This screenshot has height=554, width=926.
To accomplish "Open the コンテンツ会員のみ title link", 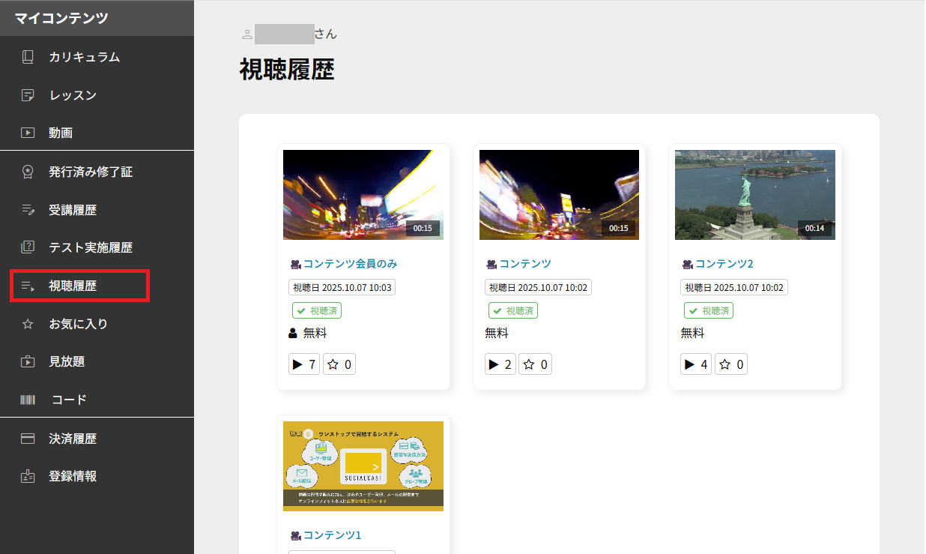I will coord(350,264).
